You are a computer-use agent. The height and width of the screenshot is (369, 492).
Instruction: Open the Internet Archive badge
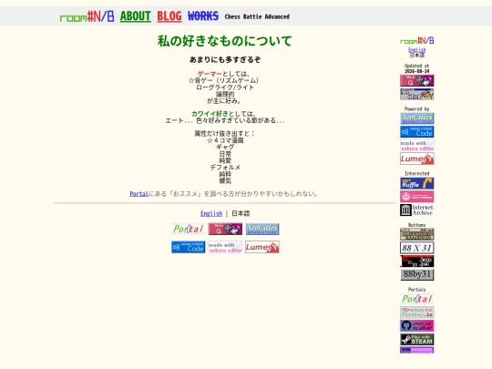(x=416, y=210)
